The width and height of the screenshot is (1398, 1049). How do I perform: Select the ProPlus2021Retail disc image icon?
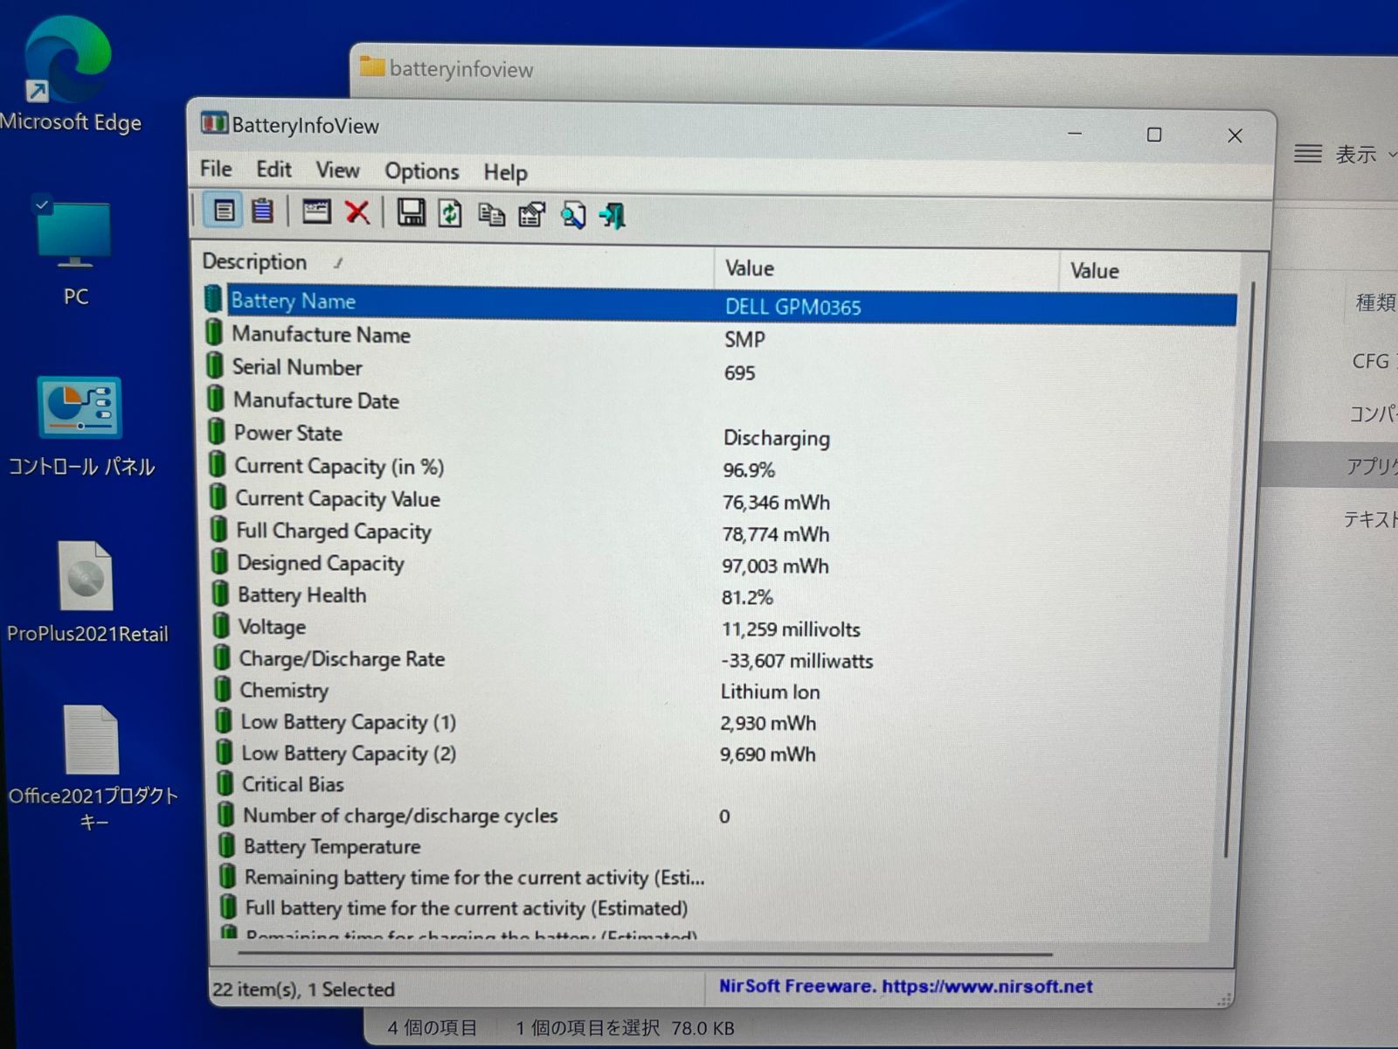[87, 592]
